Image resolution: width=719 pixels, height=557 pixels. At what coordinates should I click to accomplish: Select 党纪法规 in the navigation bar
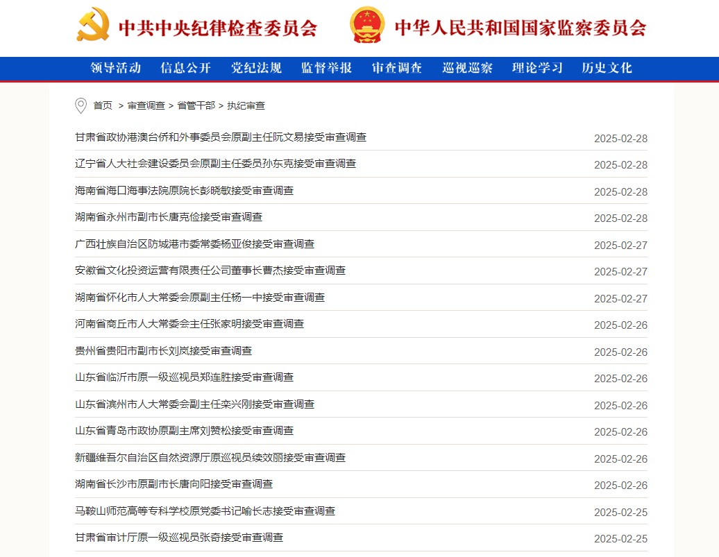pos(256,68)
